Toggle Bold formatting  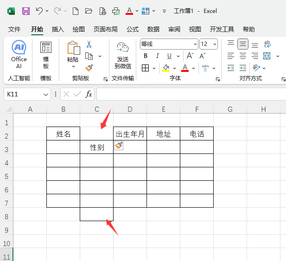[x=146, y=56]
